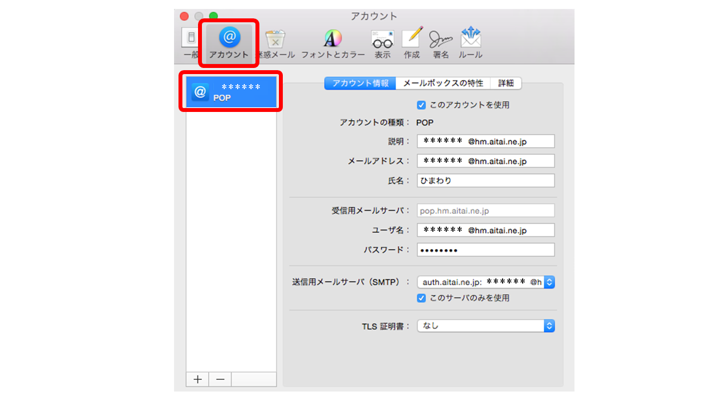Screen dimensions: 714x401
Task: Click the green zoom window button
Action: tap(213, 16)
